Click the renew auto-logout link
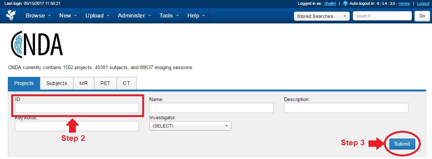 click(x=404, y=3)
